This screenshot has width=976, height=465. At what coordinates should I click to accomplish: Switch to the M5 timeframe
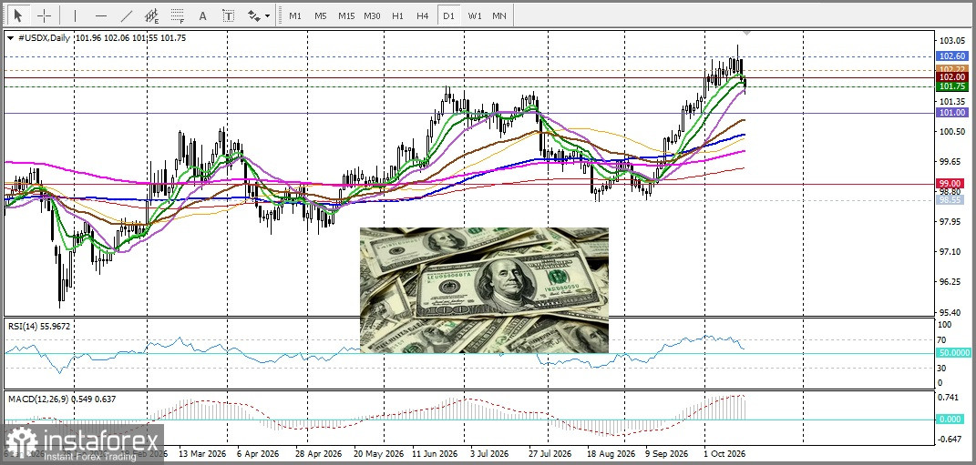coord(321,15)
